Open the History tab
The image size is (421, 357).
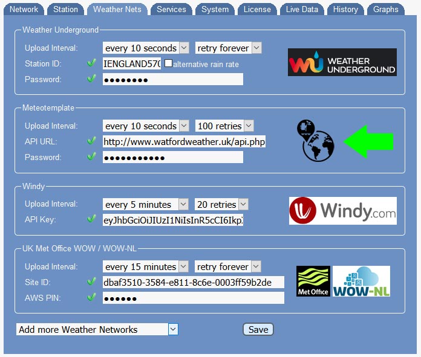coord(345,10)
